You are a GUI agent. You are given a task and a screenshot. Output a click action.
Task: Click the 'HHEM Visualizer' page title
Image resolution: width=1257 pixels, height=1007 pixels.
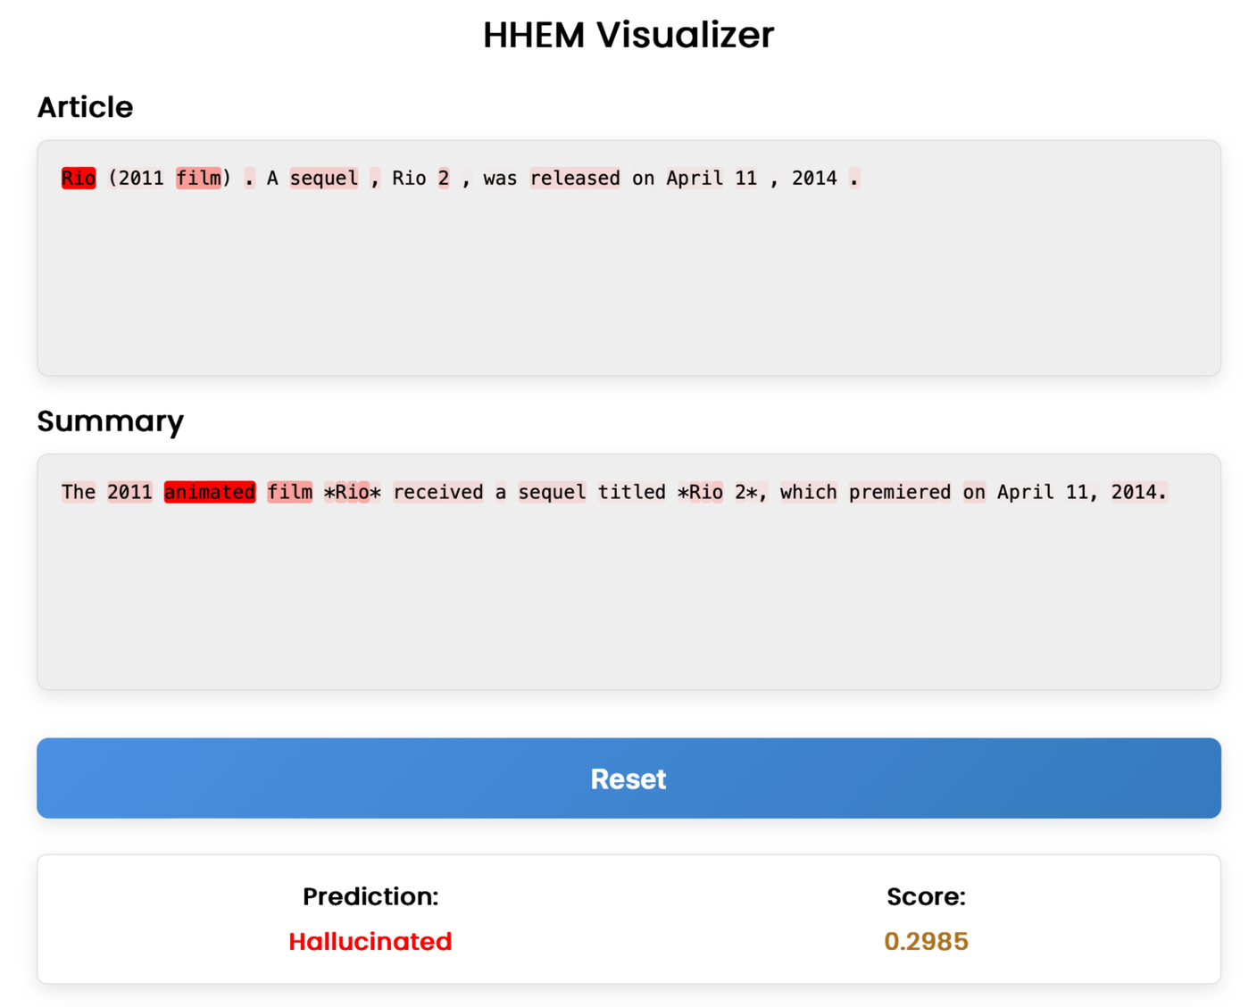pos(628,35)
